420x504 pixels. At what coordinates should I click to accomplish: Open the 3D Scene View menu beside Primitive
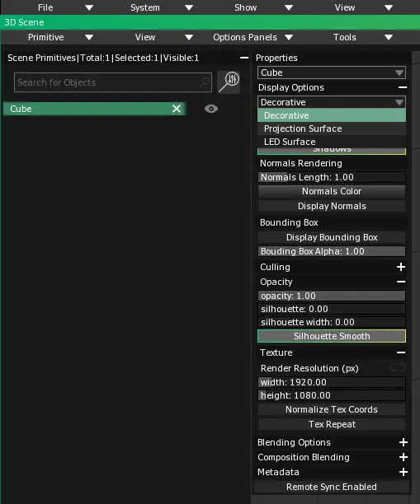pyautogui.click(x=152, y=37)
